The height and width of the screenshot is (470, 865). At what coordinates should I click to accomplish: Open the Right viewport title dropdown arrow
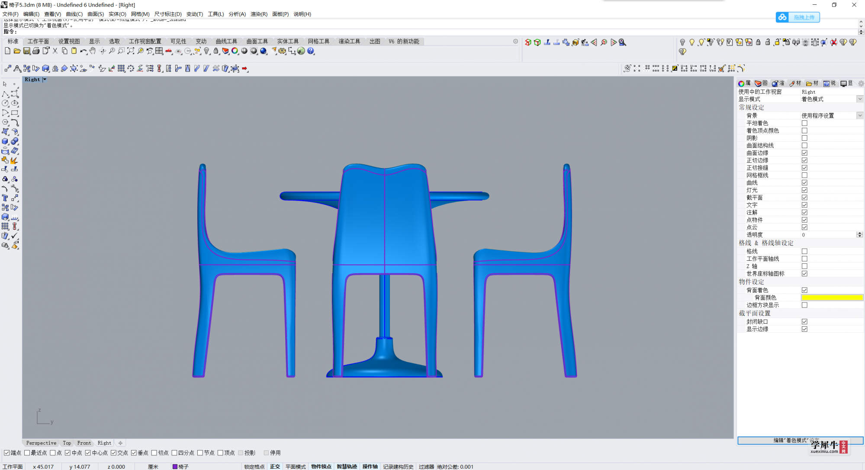click(44, 80)
